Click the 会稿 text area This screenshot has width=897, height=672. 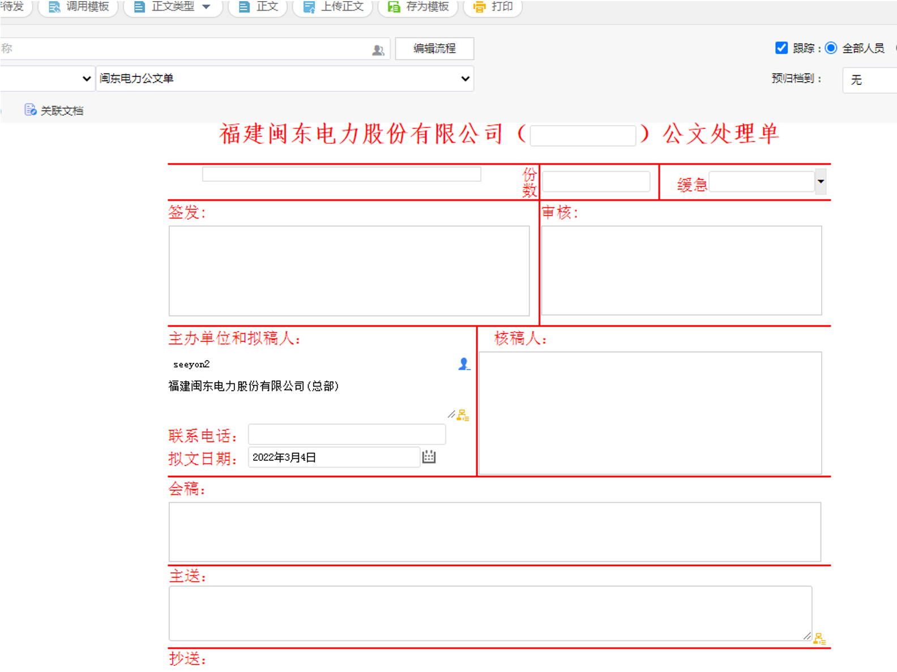pos(494,532)
